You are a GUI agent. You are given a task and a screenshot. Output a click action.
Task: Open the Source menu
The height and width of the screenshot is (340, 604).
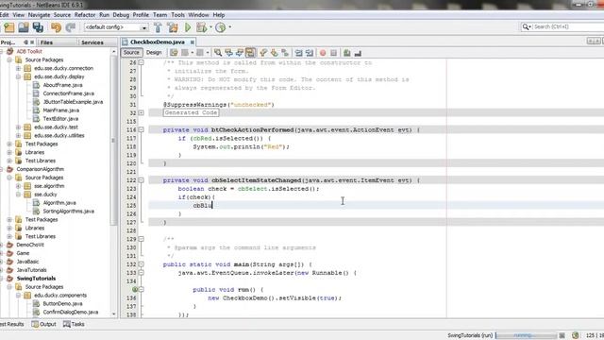(x=62, y=15)
